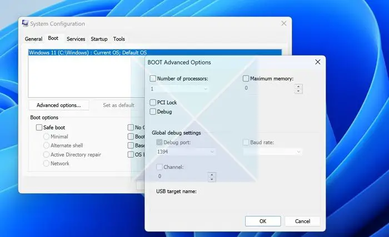Decrease the Maximum memory value
Viewport: 389px width, 237px height.
[298, 91]
